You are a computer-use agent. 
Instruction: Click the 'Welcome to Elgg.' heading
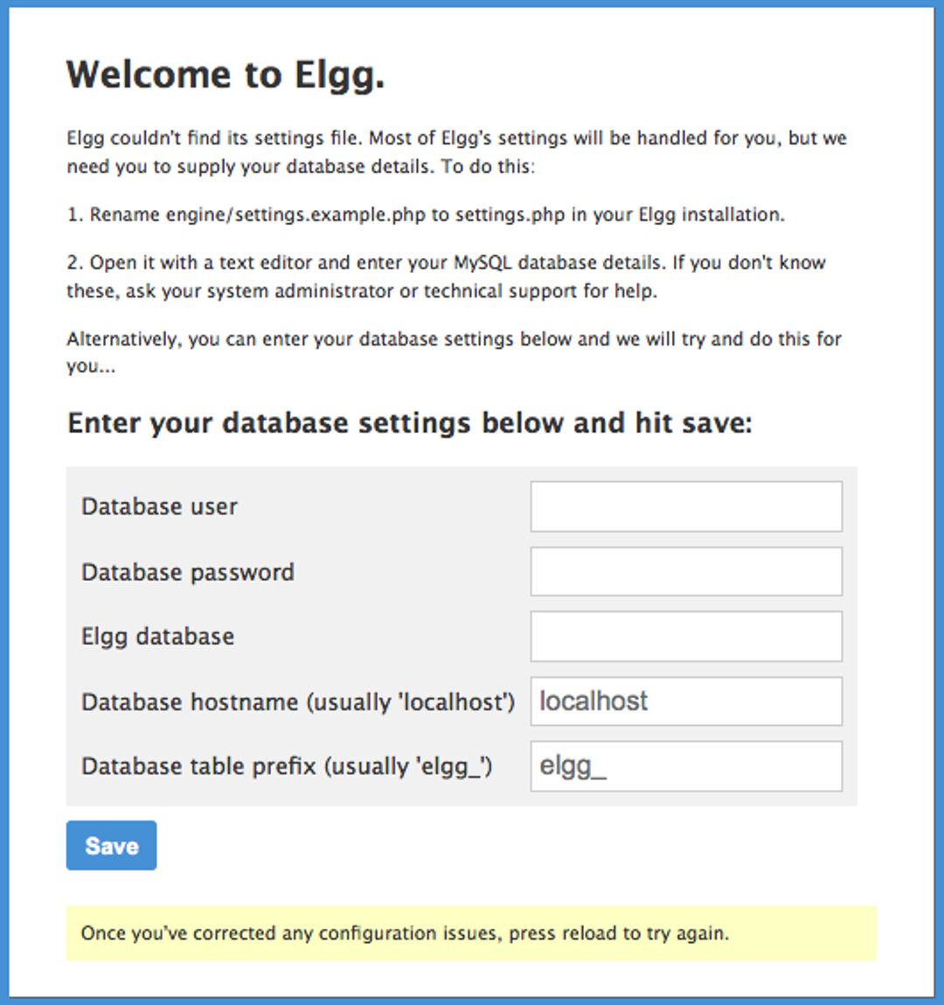(x=227, y=74)
